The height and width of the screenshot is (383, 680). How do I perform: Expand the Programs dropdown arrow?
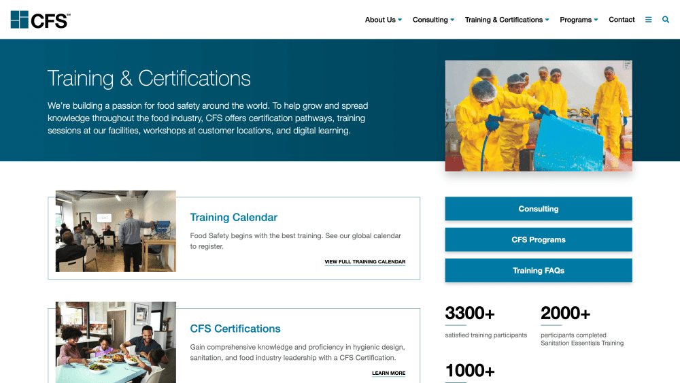[x=596, y=20]
